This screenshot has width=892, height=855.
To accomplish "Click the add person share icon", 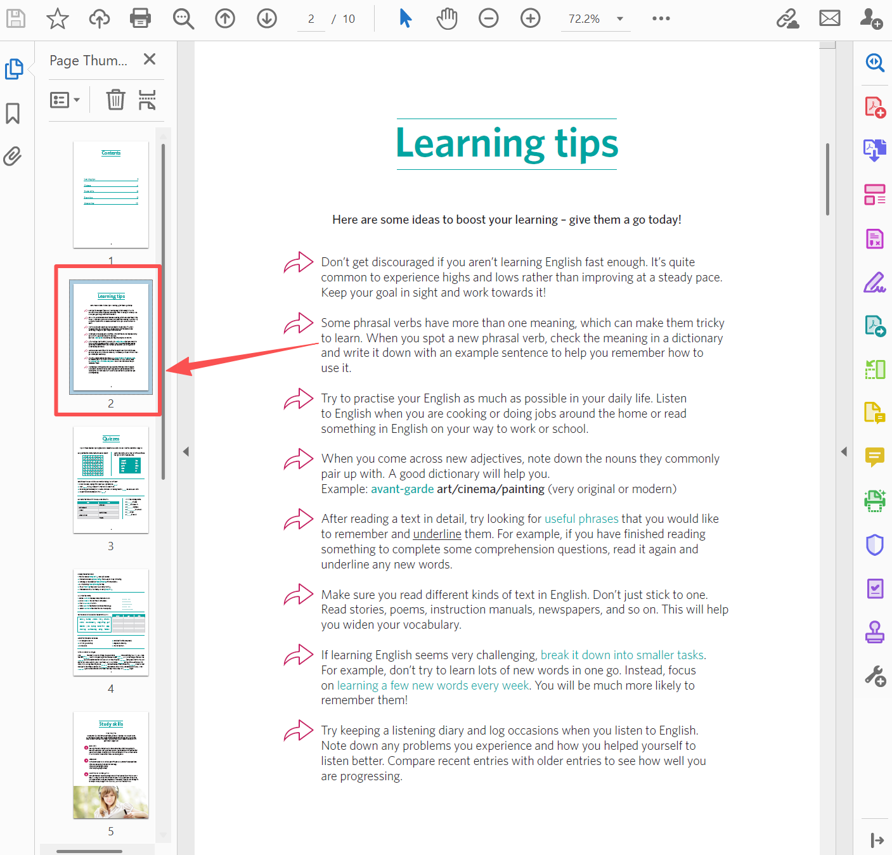I will click(872, 18).
